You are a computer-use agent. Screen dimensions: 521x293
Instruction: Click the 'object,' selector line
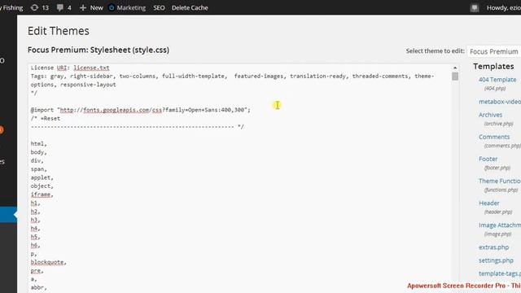[x=42, y=186]
